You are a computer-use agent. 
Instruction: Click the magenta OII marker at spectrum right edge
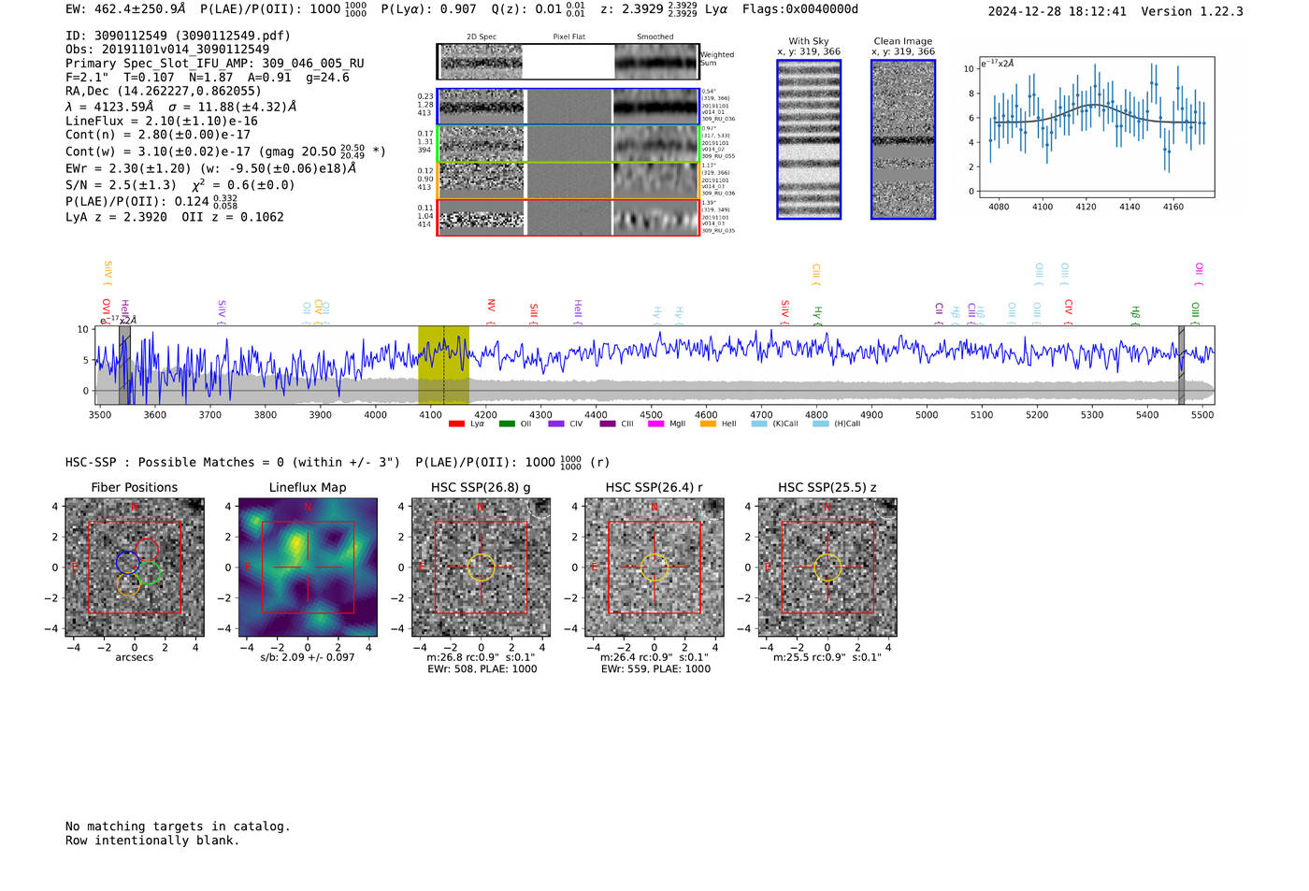pyautogui.click(x=1200, y=274)
